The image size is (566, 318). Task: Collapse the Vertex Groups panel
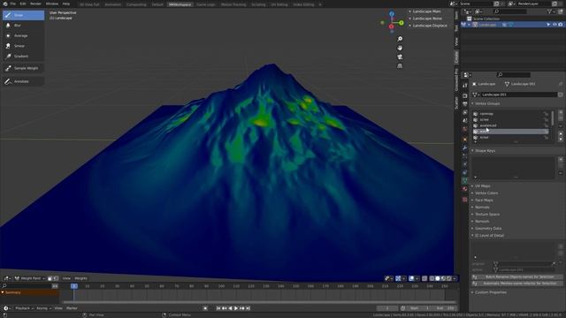486,103
